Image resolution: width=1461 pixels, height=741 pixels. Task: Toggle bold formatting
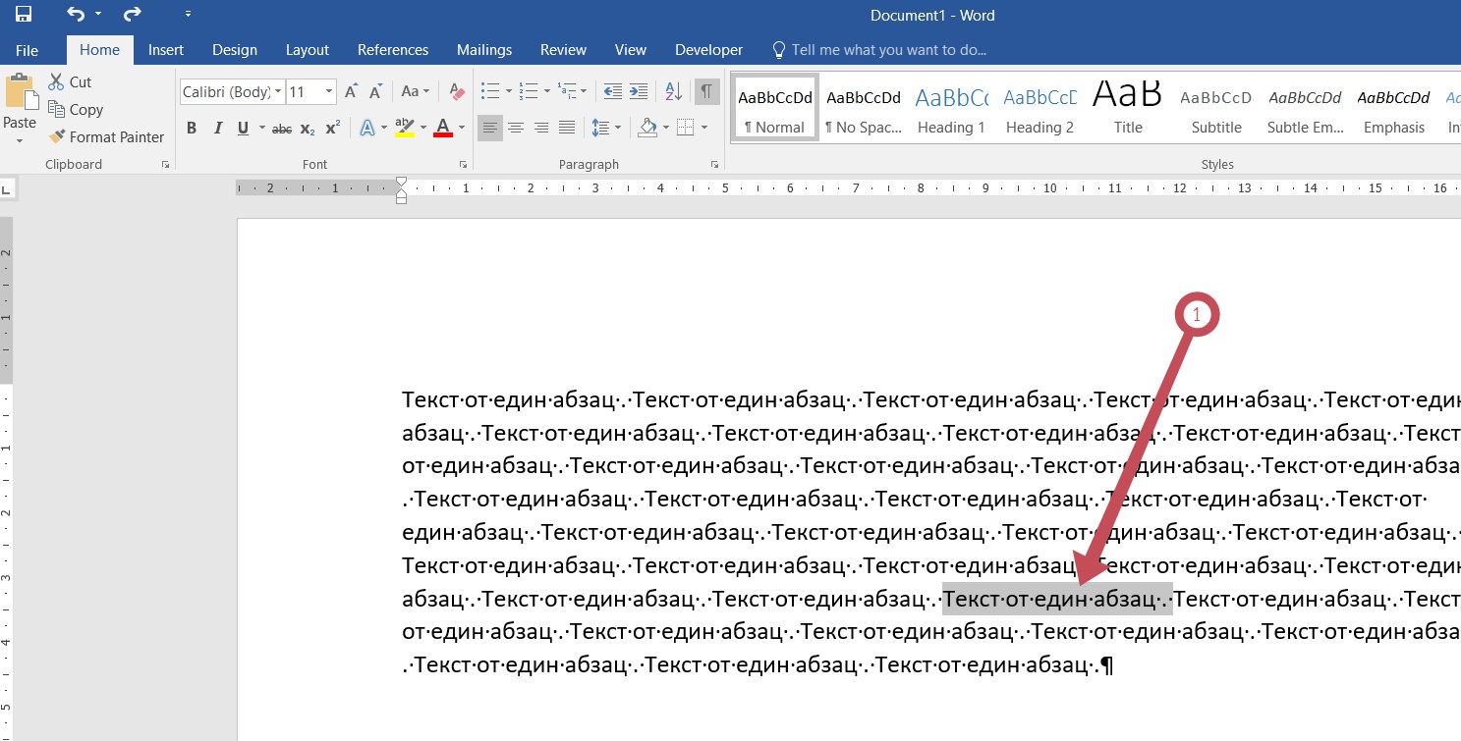pyautogui.click(x=192, y=128)
